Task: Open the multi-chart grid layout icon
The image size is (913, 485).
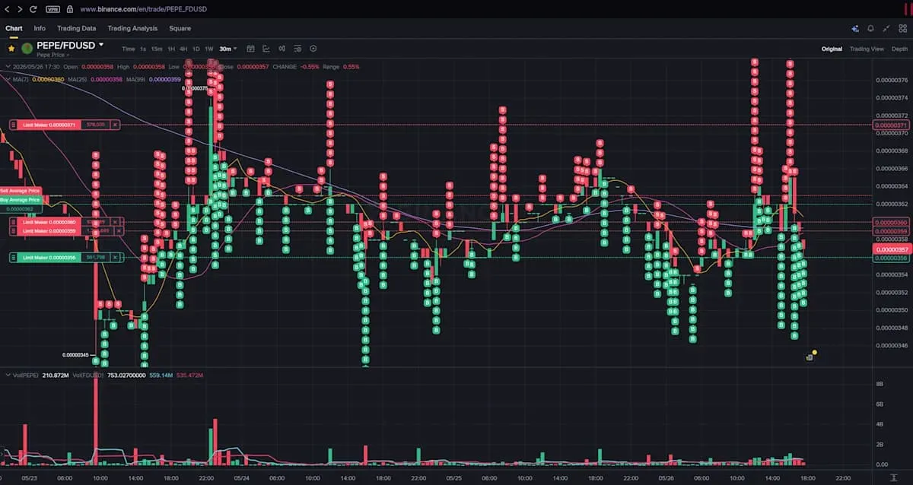Action: [902, 28]
